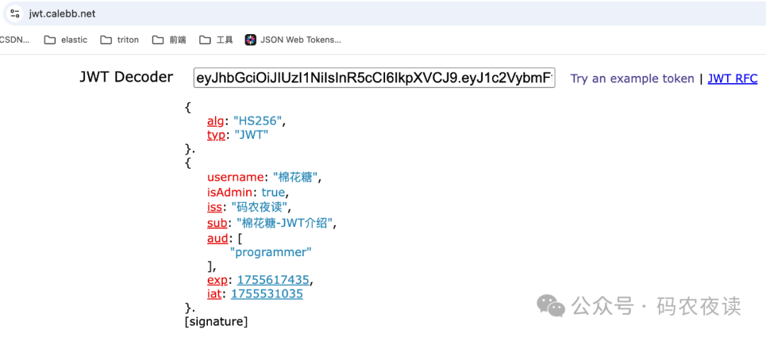The image size is (766, 337).
Task: Select the iss claim key link
Action: tap(214, 207)
